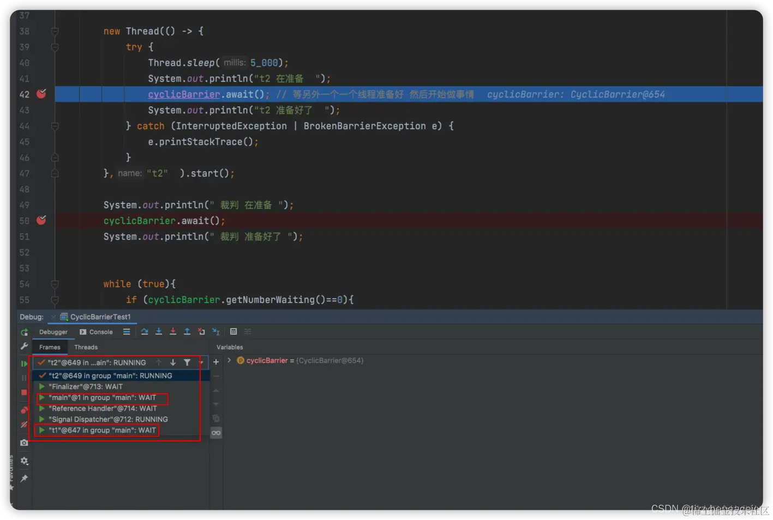Select the "main"@1 WAIT thread
The height and width of the screenshot is (520, 773).
(x=121, y=397)
